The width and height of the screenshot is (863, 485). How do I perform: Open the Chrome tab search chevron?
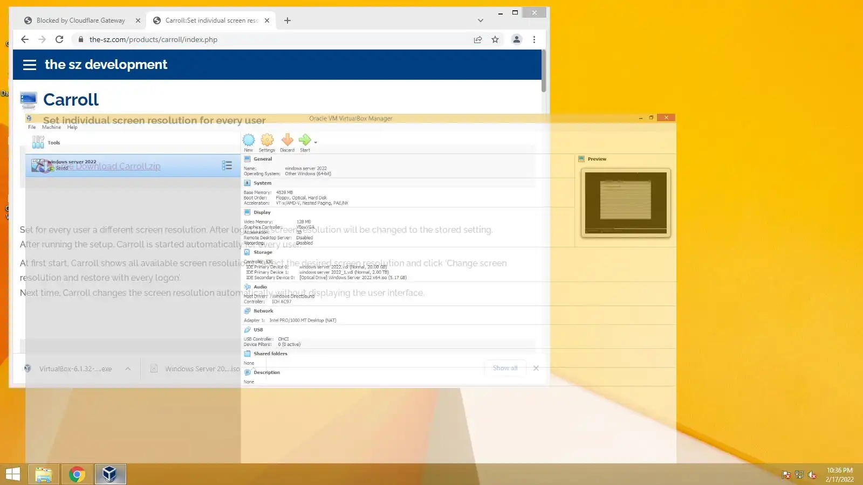(481, 20)
